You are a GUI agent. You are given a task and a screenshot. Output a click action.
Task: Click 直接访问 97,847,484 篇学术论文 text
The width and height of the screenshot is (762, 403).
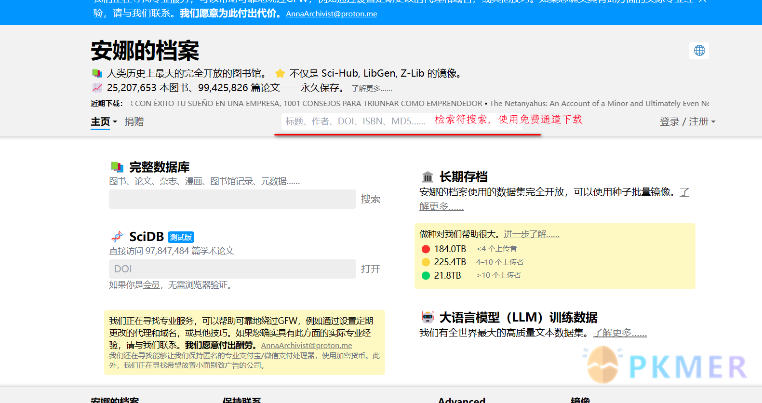tap(172, 251)
